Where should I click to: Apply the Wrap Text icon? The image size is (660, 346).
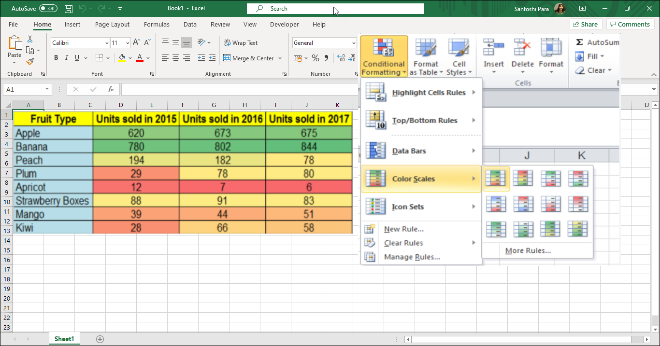(x=227, y=42)
